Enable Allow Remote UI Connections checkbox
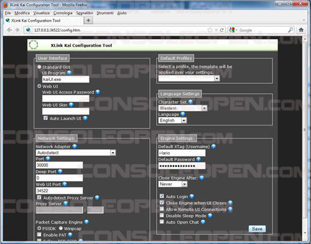The image size is (311, 244). (x=162, y=209)
